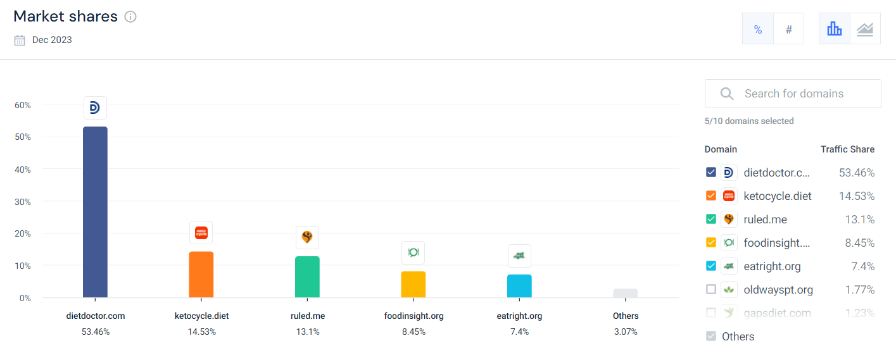The width and height of the screenshot is (896, 360).
Task: Switch to number (#) view
Action: (x=788, y=29)
